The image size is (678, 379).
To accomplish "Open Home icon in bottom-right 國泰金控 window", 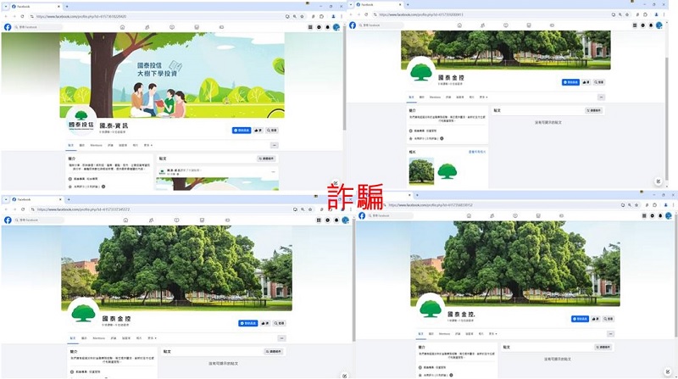I will [469, 215].
